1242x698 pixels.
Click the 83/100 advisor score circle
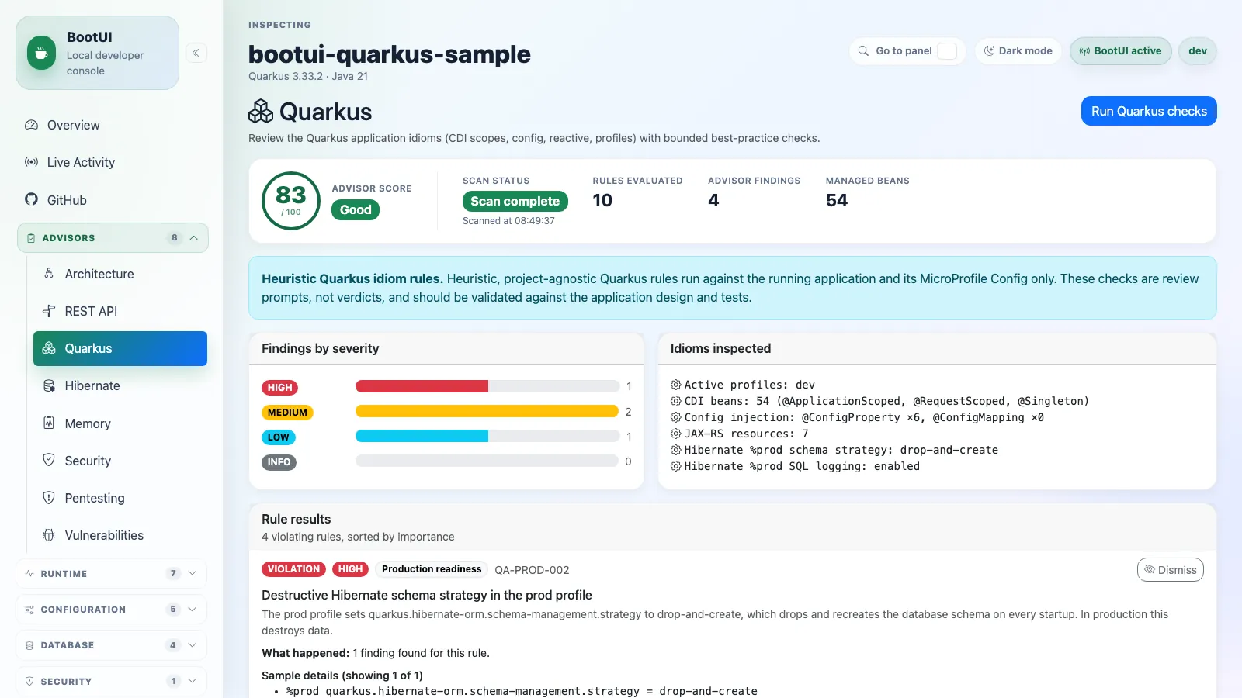[291, 201]
